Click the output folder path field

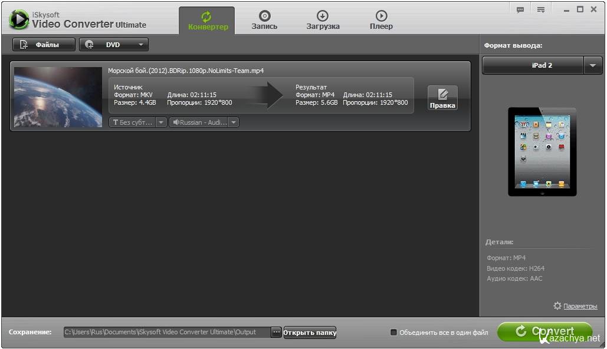(x=166, y=332)
